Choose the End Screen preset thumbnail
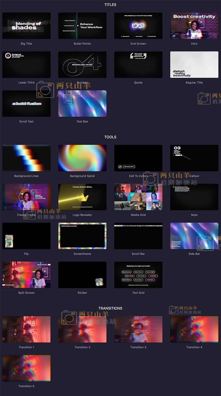This screenshot has width=221, height=396. [138, 26]
